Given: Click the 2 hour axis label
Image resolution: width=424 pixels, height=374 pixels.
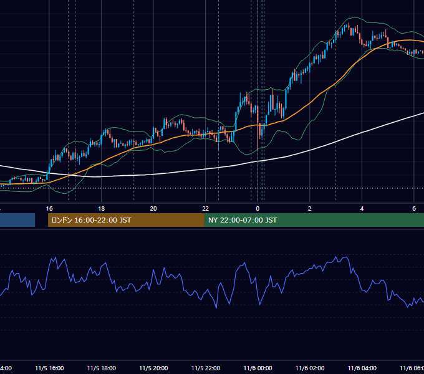Looking at the screenshot, I should click(x=310, y=209).
